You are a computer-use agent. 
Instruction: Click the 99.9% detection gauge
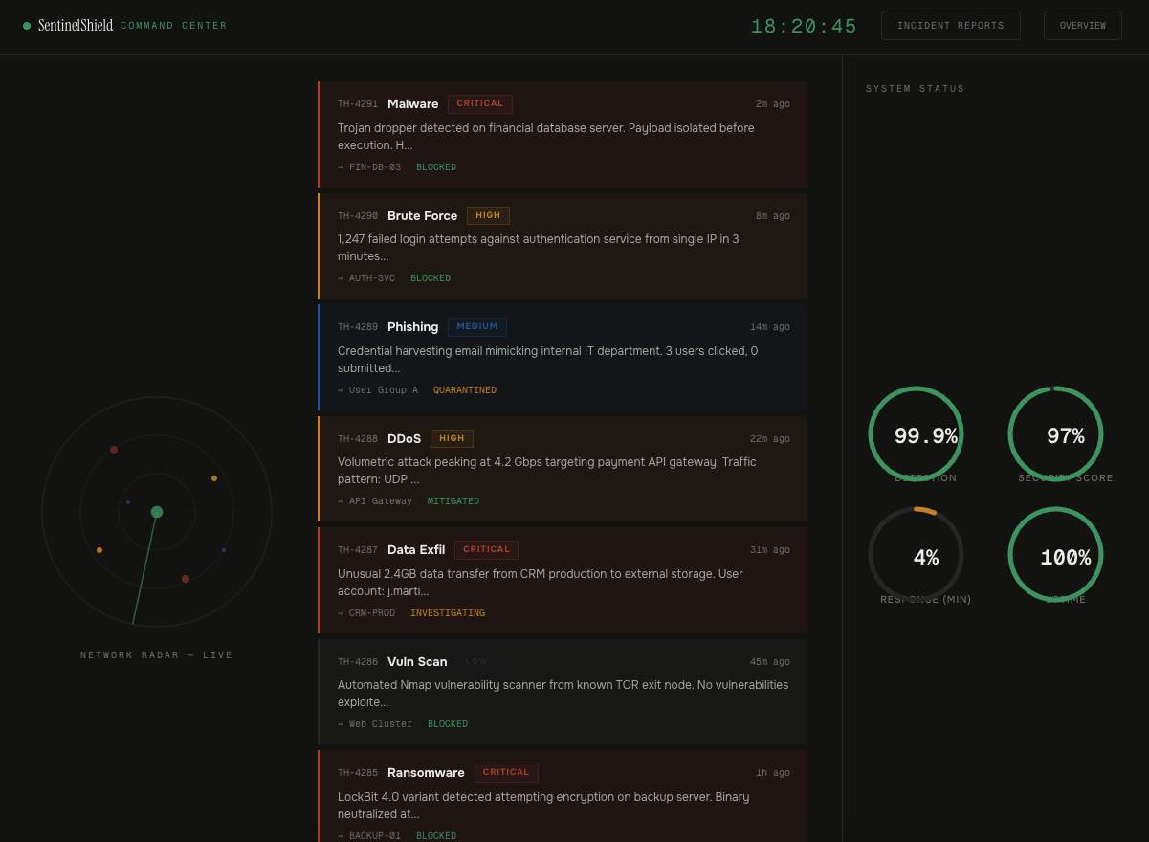pos(916,434)
